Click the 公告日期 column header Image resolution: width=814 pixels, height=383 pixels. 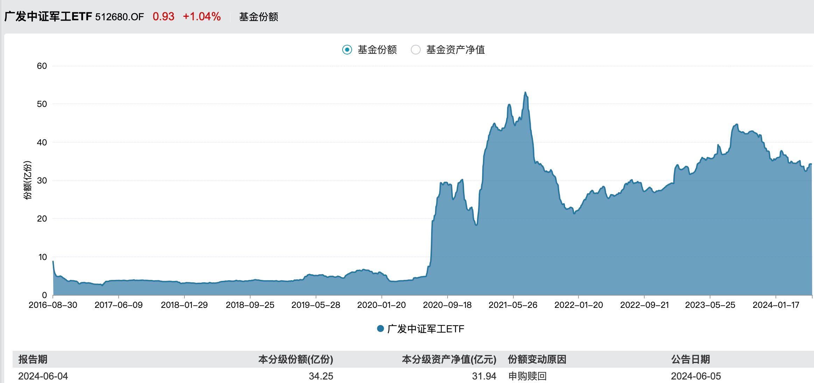(x=690, y=359)
